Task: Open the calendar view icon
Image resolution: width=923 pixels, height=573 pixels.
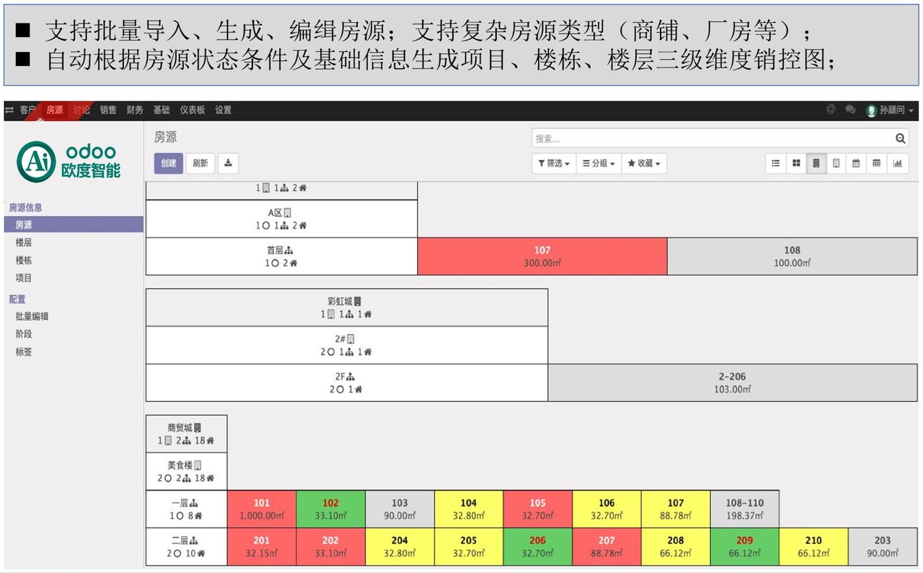Action: pyautogui.click(x=856, y=163)
